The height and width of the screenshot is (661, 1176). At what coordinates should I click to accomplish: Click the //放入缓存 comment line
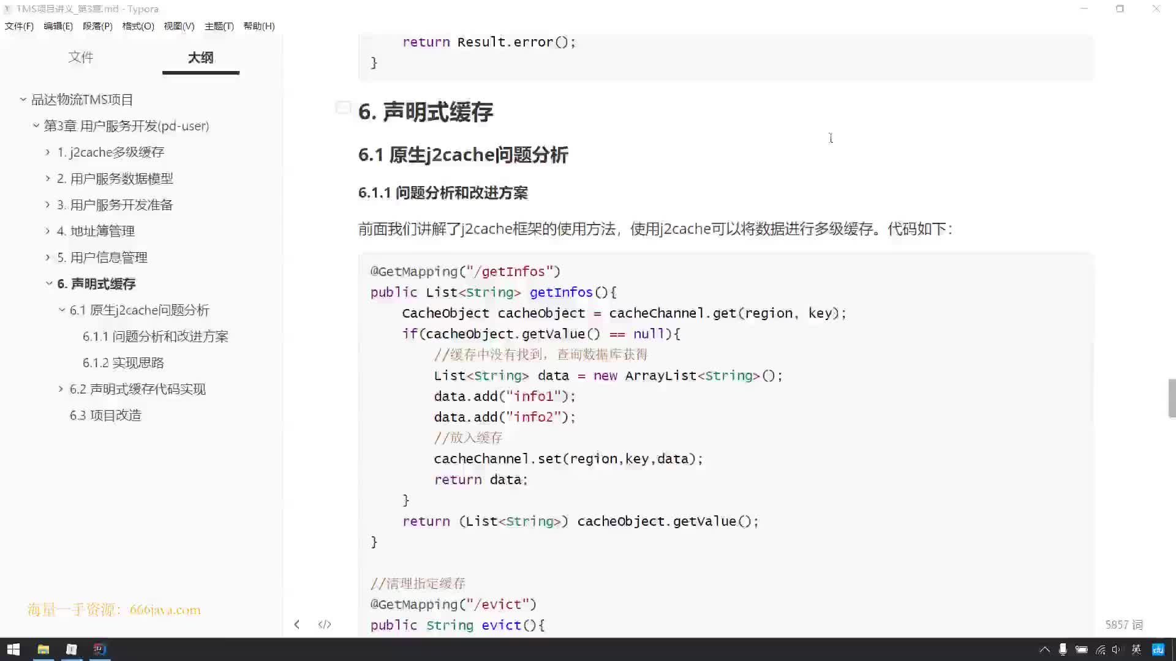point(468,438)
